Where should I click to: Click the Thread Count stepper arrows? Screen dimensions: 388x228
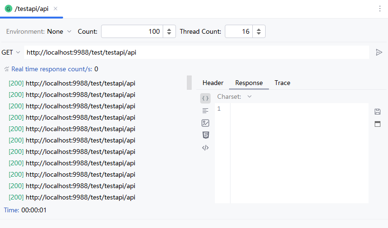pos(259,31)
